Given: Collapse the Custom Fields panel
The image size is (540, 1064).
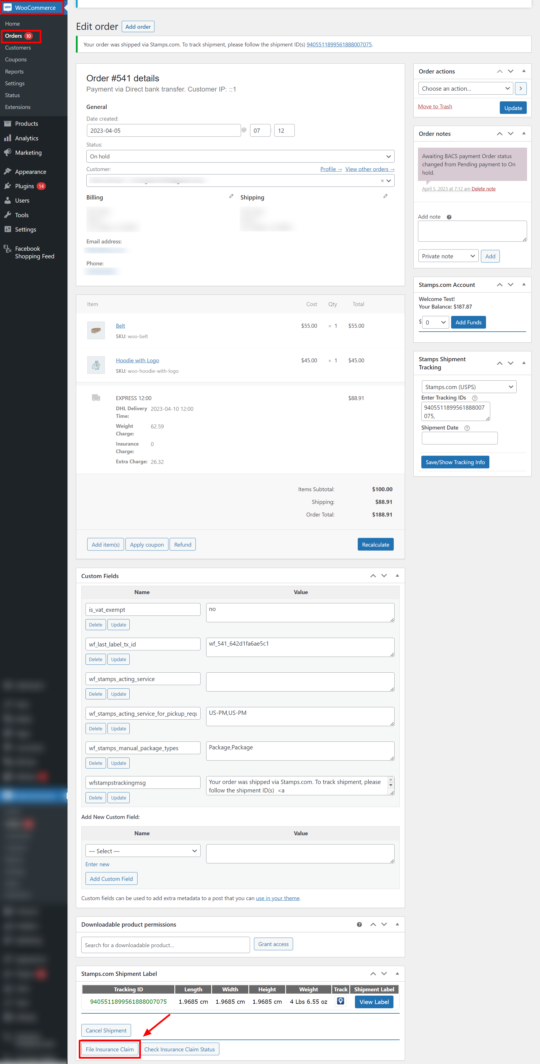Looking at the screenshot, I should (x=397, y=576).
